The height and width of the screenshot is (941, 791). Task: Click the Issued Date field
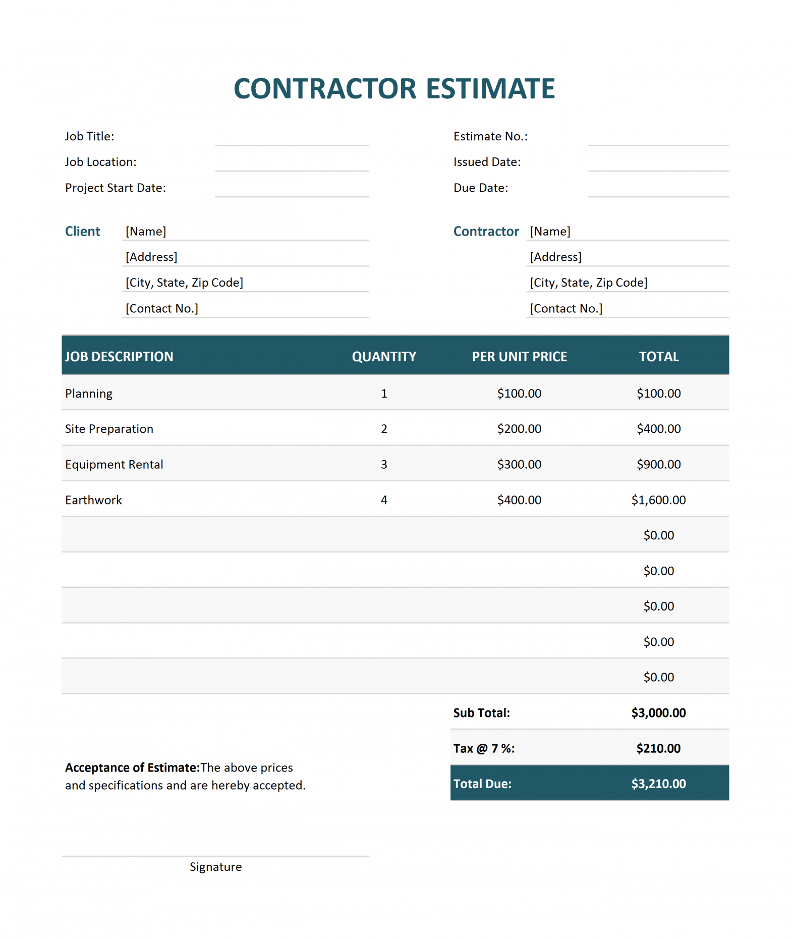tap(658, 162)
